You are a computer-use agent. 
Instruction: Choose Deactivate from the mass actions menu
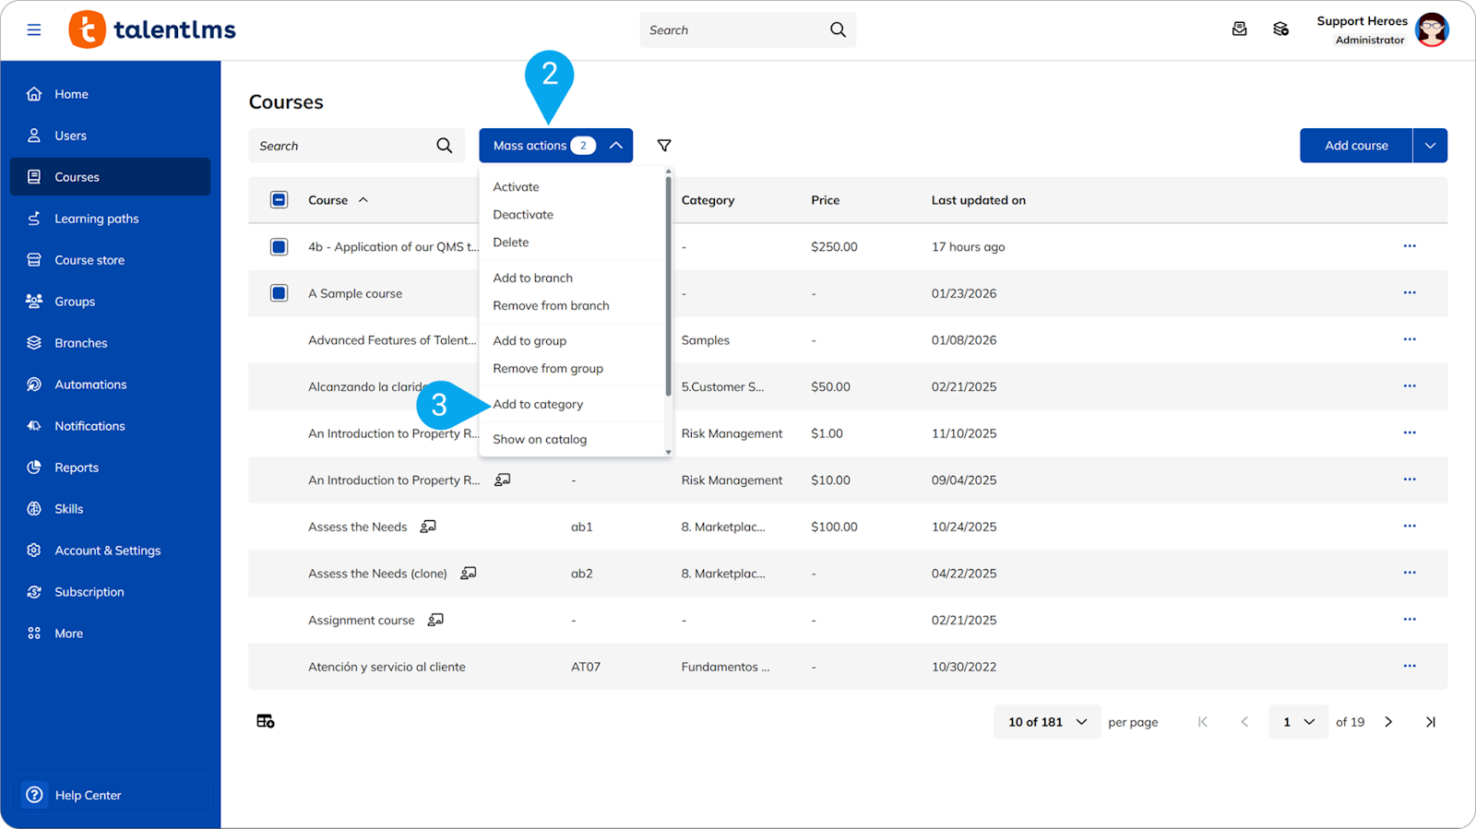click(x=523, y=215)
